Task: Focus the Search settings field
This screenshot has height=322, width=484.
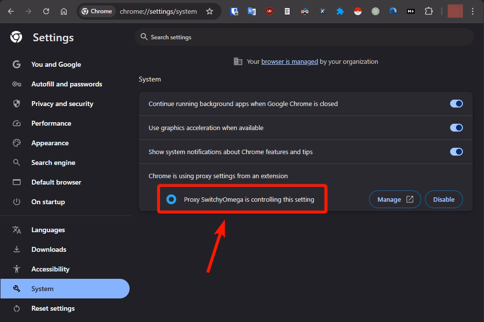Action: click(304, 37)
